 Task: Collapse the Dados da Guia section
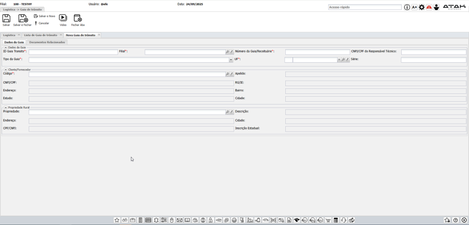click(x=5, y=47)
